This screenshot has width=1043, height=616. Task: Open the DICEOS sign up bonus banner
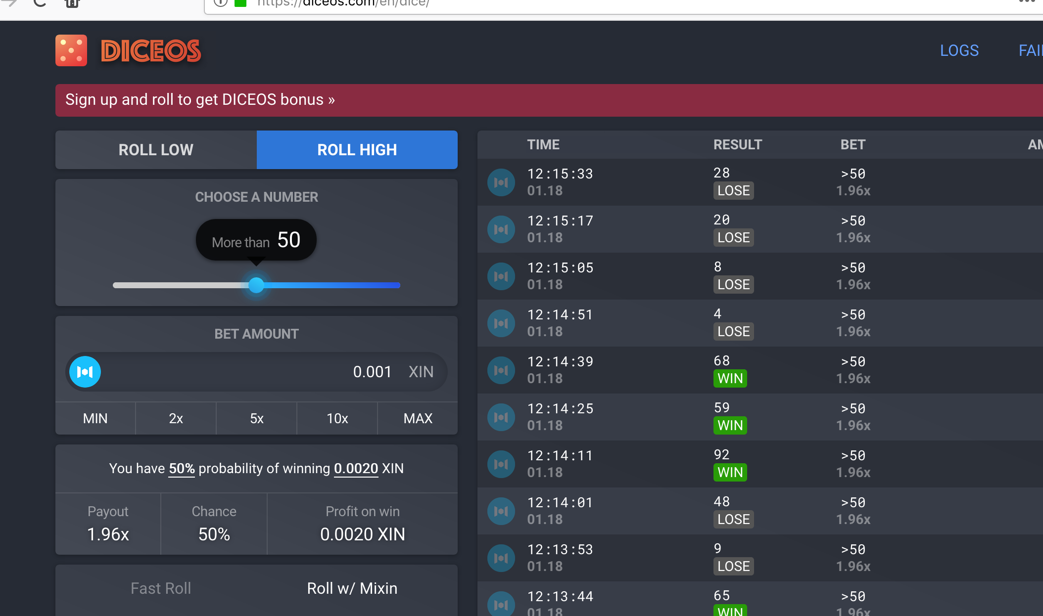(x=200, y=100)
